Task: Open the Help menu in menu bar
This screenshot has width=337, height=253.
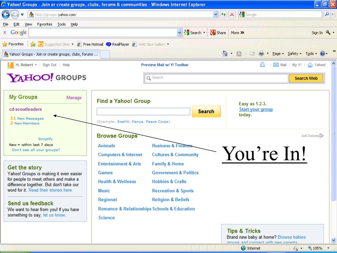Action: click(74, 24)
